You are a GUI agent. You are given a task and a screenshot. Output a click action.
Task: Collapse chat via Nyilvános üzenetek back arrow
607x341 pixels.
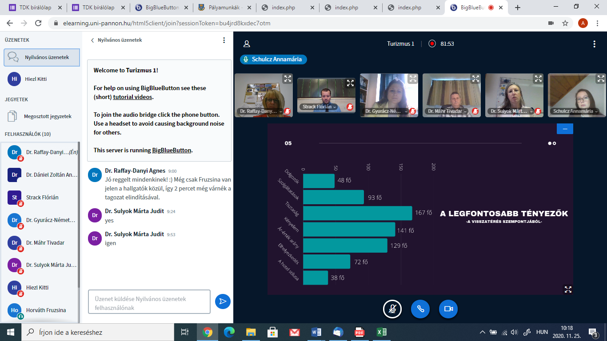[93, 40]
